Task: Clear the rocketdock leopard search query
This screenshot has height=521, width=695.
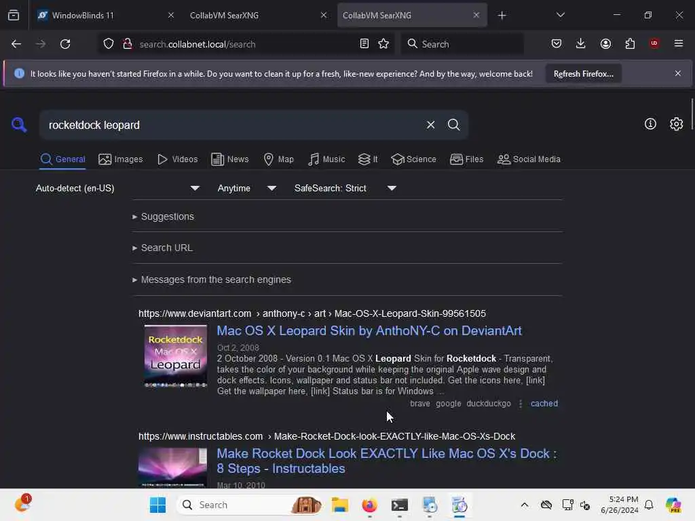Action: (x=431, y=125)
